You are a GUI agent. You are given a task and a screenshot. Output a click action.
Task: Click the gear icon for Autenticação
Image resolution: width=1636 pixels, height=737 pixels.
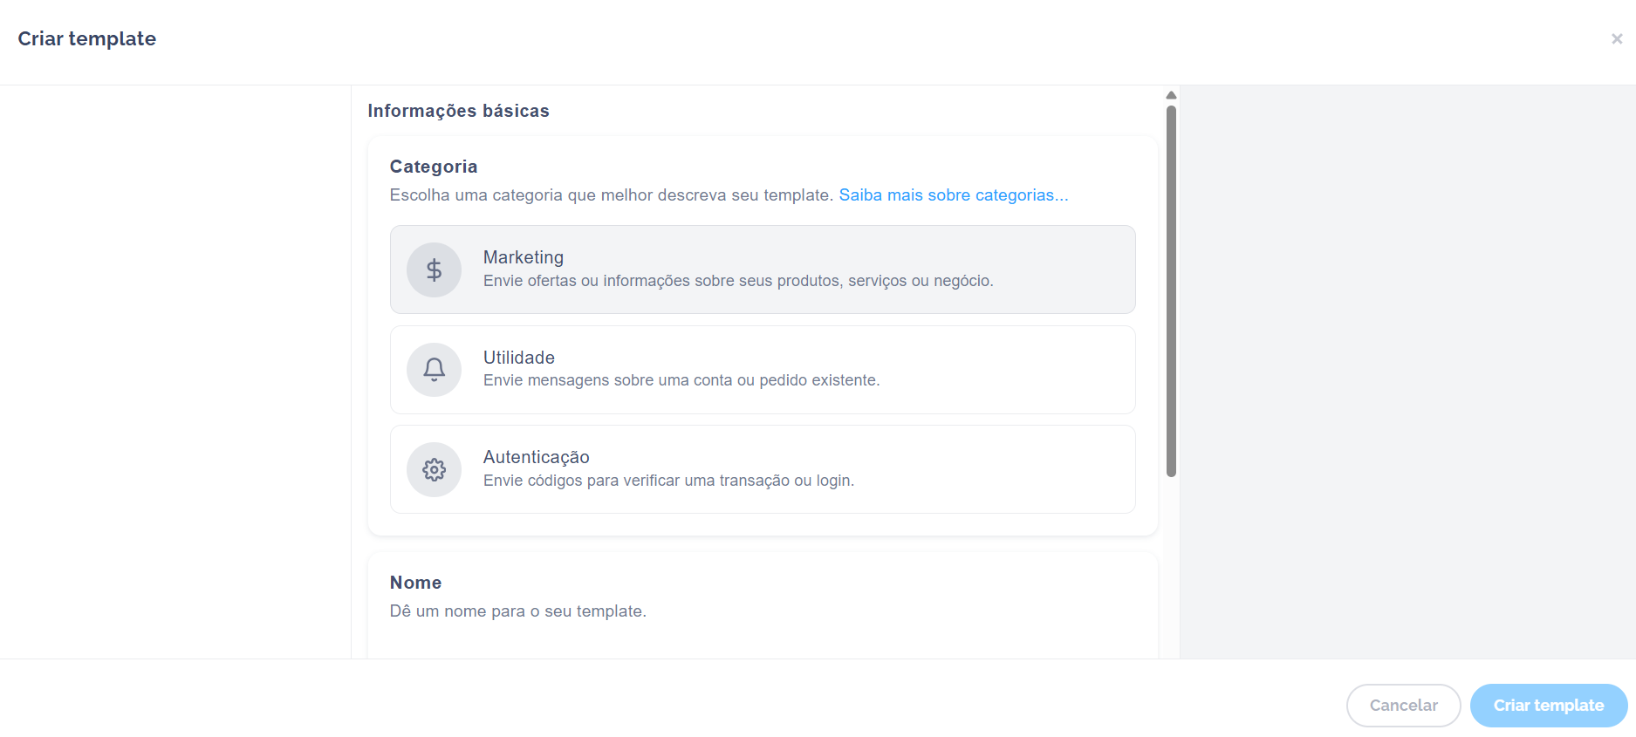pyautogui.click(x=434, y=470)
